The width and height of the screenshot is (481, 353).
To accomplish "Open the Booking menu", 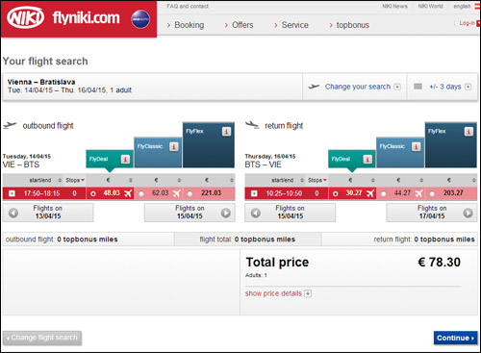I will click(x=186, y=25).
